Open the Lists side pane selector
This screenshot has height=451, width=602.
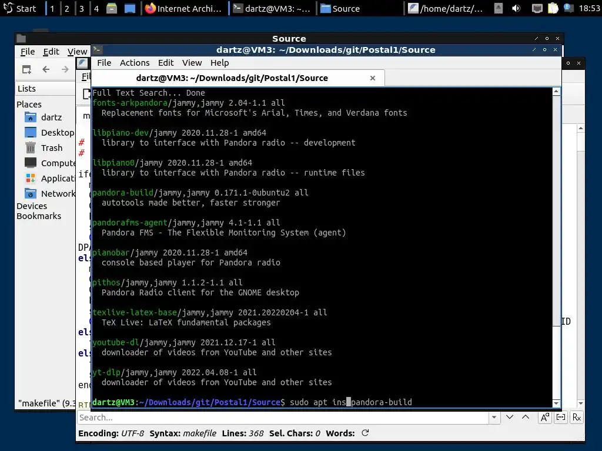point(45,89)
